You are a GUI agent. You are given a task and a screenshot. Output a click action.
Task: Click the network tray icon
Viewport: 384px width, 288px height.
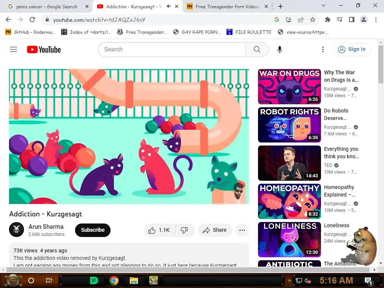298,280
